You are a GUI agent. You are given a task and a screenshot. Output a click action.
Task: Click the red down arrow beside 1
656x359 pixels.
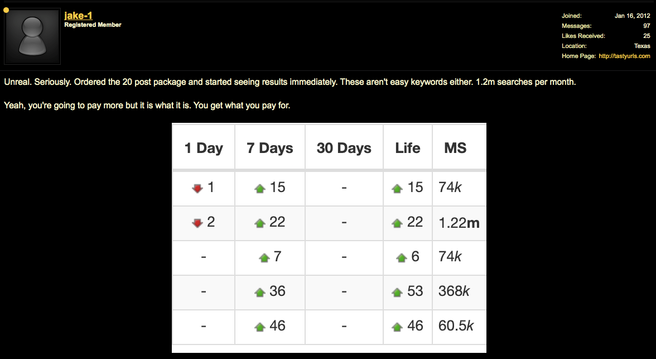pos(197,189)
